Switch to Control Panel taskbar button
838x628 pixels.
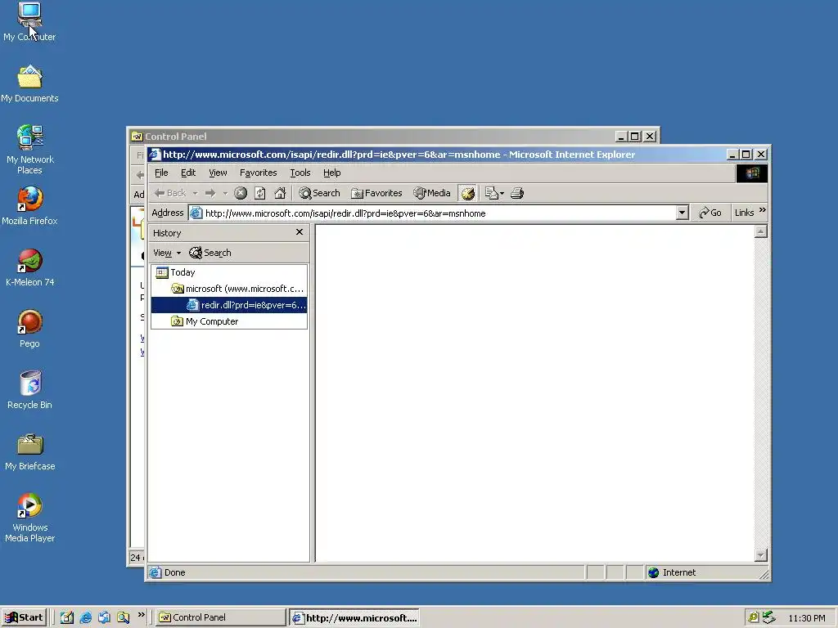point(220,617)
